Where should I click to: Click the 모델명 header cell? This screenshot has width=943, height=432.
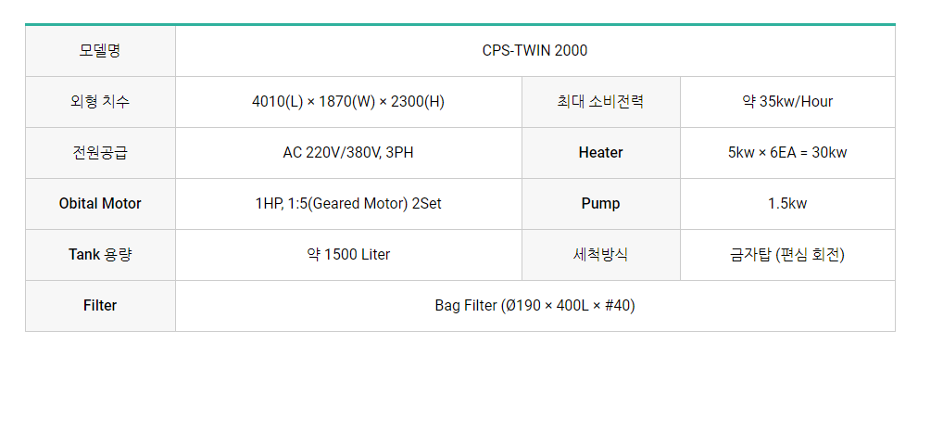[x=100, y=51]
